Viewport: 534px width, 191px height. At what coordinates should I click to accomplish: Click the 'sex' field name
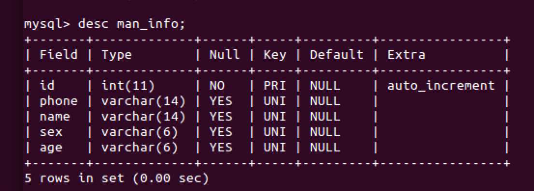tap(51, 132)
